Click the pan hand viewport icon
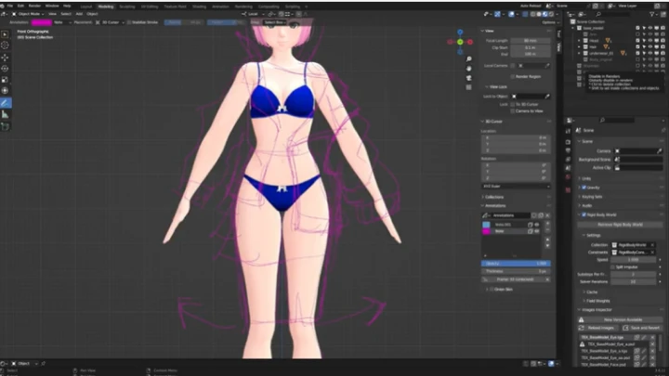Screen dimensions: 669x376 (x=469, y=68)
